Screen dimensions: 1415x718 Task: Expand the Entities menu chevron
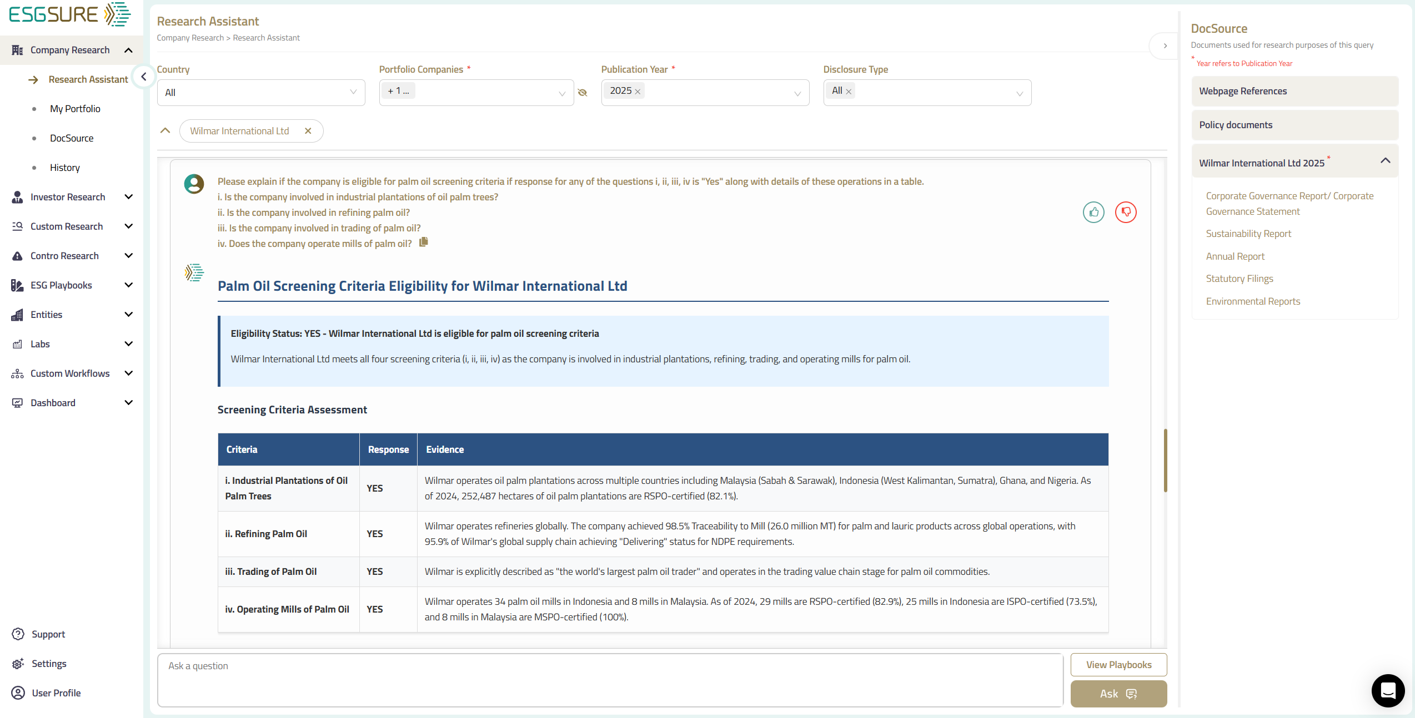129,315
